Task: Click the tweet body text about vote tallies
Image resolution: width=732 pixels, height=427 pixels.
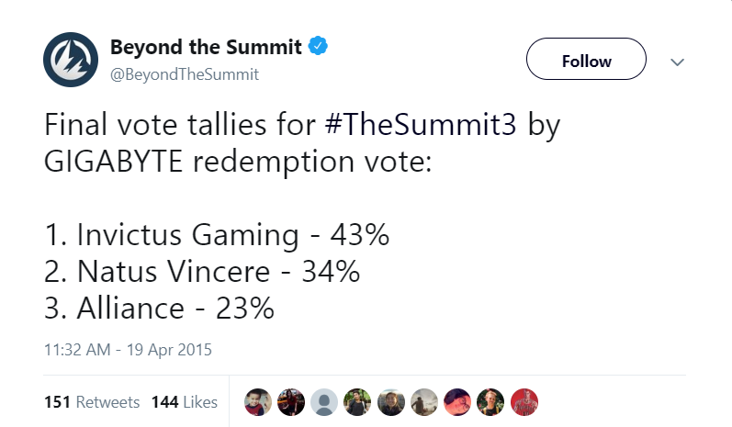Action: click(302, 216)
